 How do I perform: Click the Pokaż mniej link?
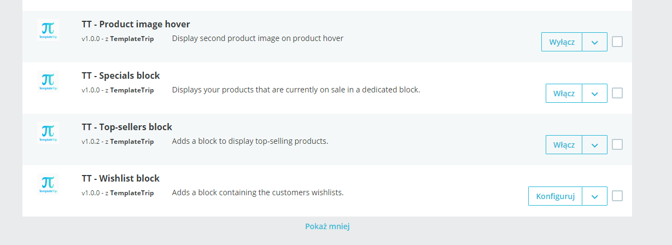coord(327,226)
